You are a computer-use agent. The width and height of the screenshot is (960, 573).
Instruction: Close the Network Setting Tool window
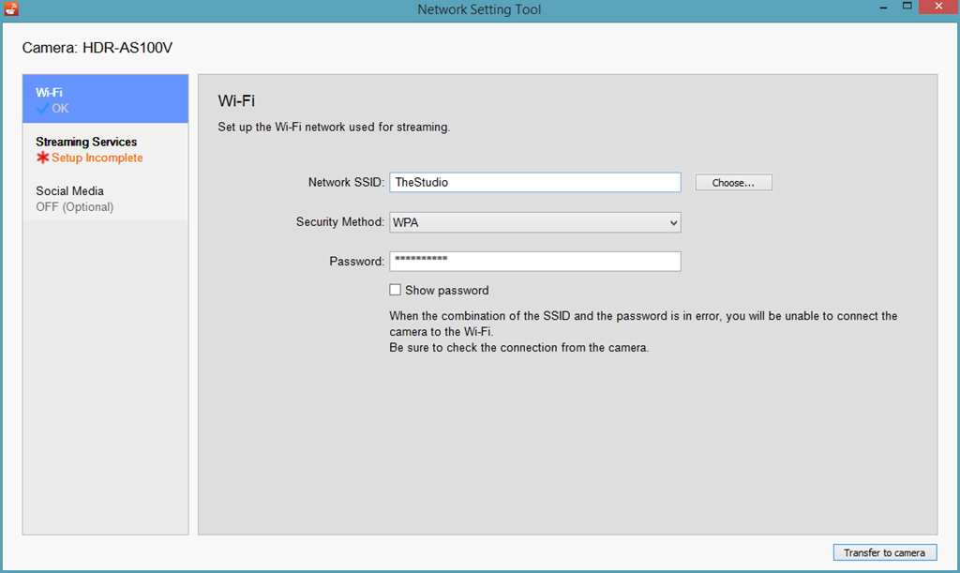(938, 7)
